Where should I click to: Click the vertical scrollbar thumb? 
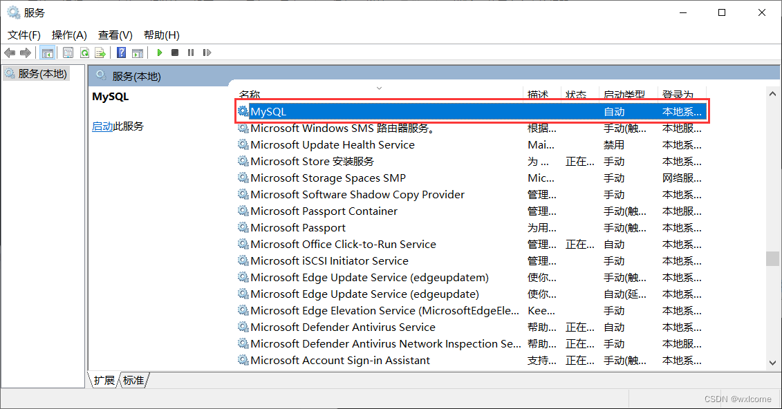click(x=772, y=259)
